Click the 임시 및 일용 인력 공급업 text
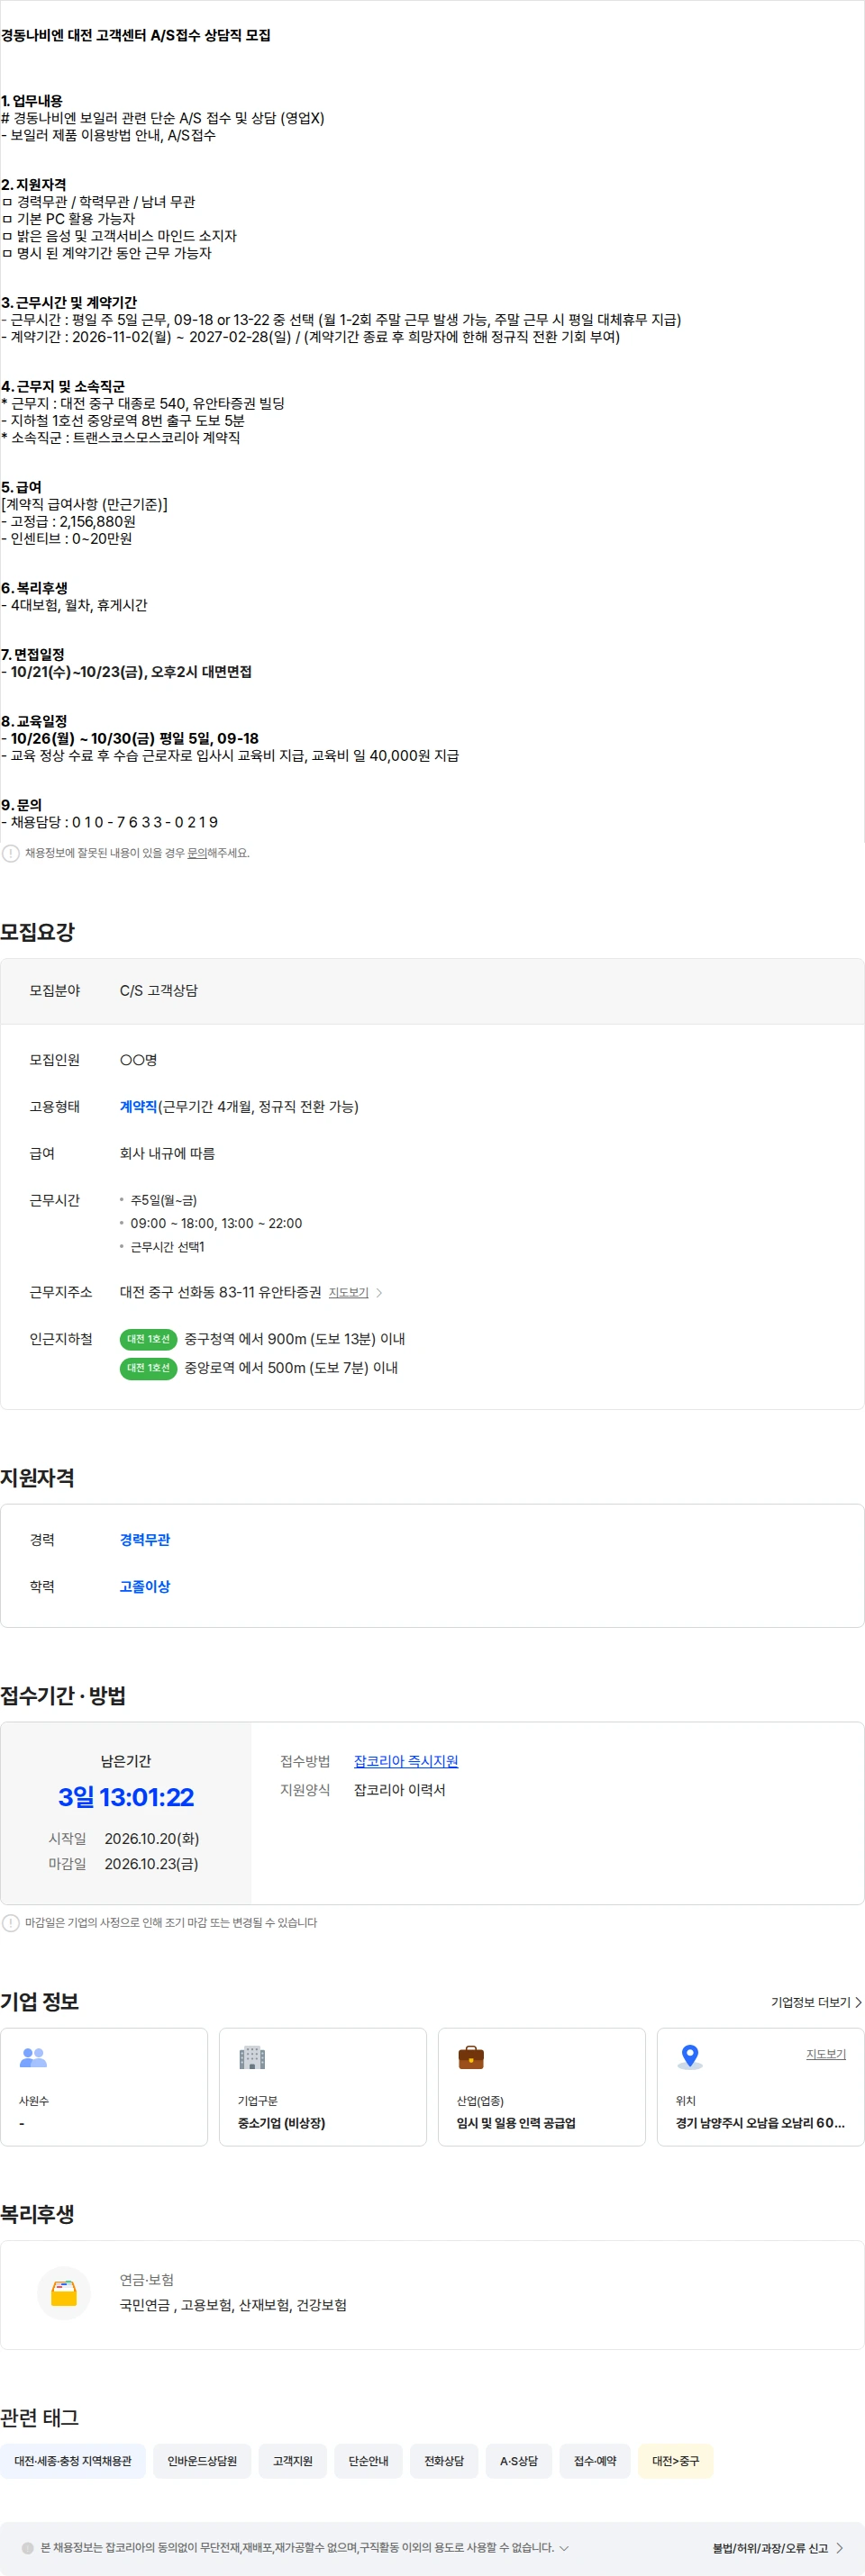This screenshot has height=2576, width=865. 515,2123
